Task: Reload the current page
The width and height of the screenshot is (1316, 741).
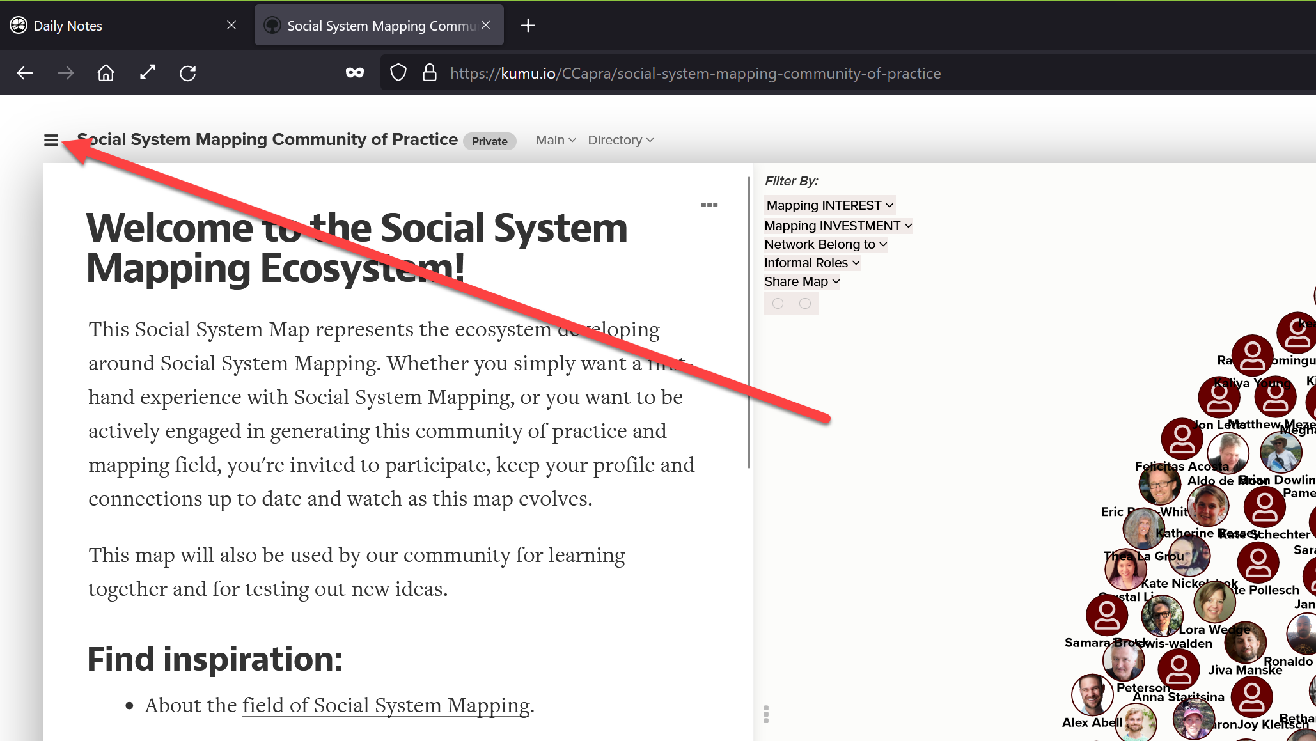Action: click(187, 74)
